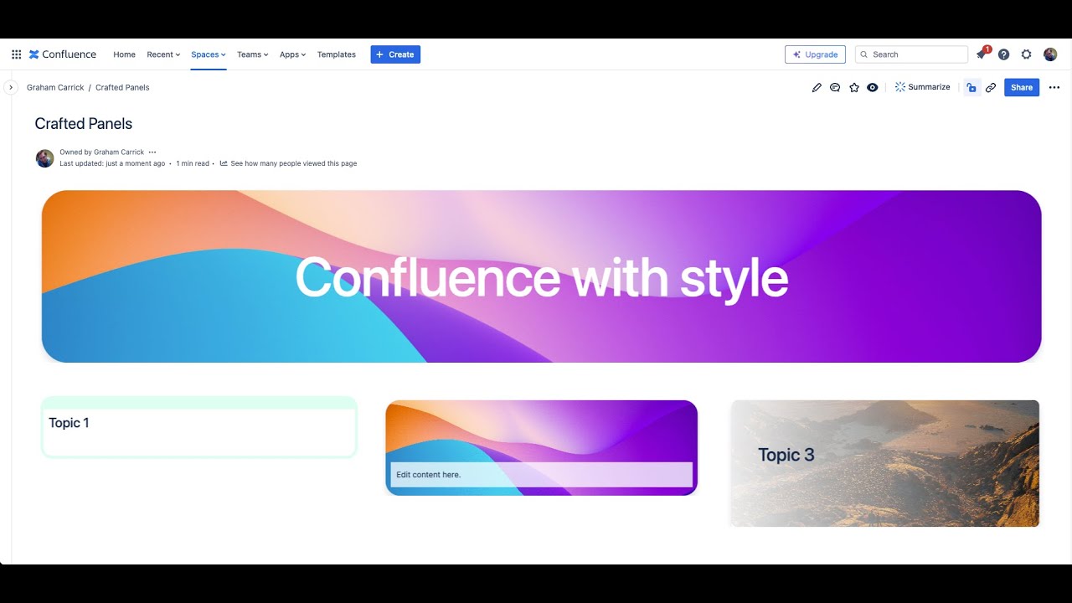Screen dimensions: 1072x603
Task: Click See how many people viewed this page
Action: point(288,163)
